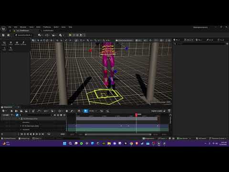The image size is (229, 172).
Task: Click the Stop simulation button in toolbar
Action: pos(77,35)
